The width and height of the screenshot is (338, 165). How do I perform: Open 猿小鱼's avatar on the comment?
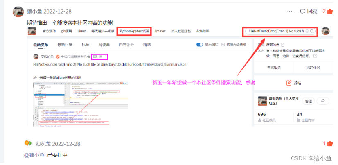[18, 11]
